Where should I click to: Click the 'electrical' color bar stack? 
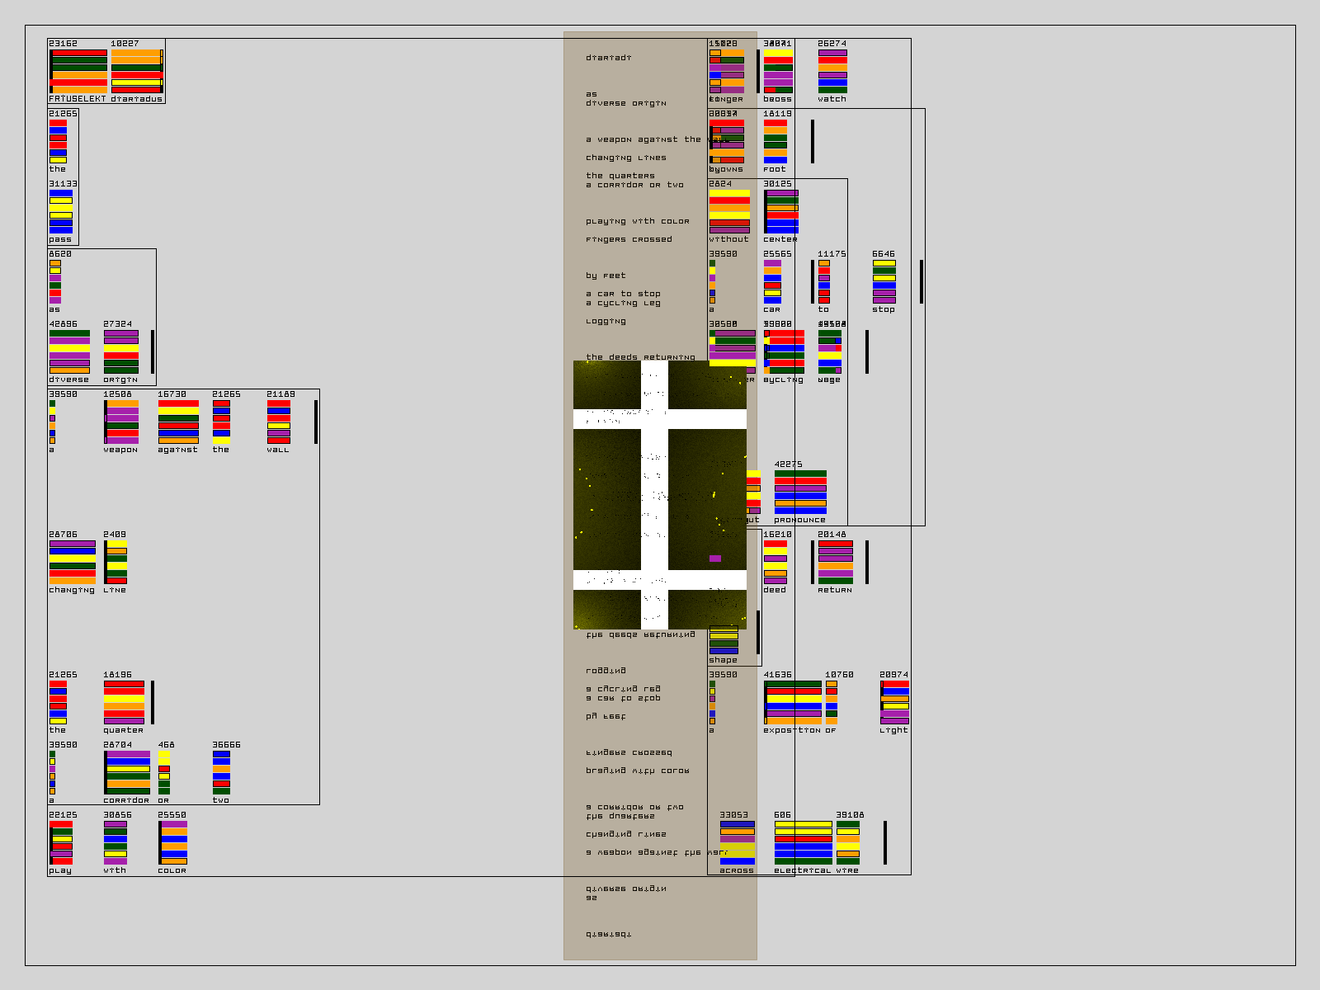click(803, 842)
